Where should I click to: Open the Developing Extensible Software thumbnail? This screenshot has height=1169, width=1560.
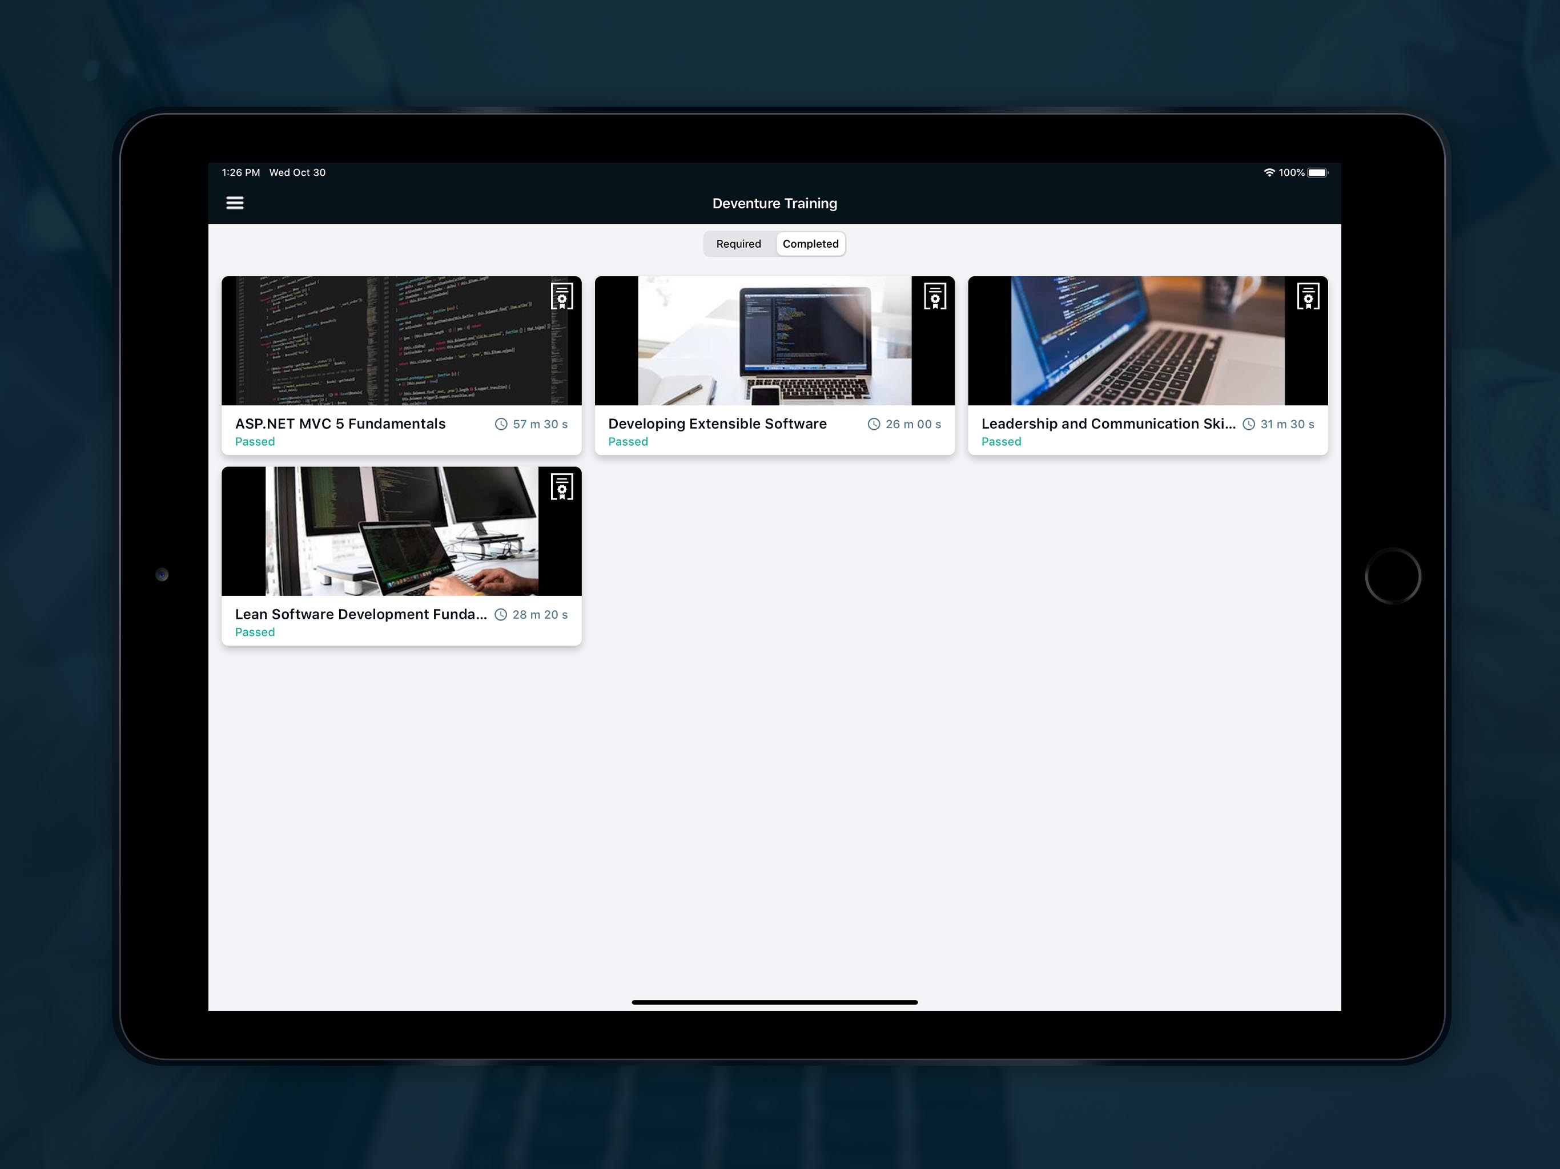pos(774,341)
